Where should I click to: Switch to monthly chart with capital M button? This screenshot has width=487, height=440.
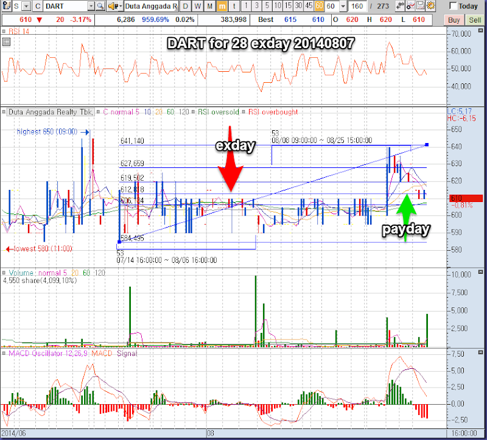coord(209,6)
